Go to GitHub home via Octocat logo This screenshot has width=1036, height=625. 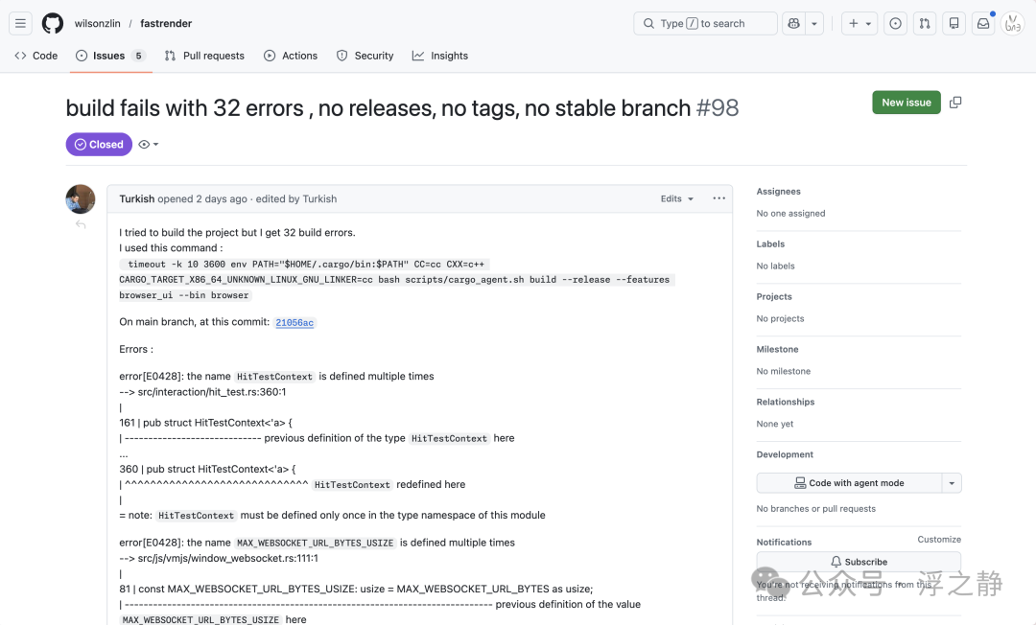[x=53, y=24]
